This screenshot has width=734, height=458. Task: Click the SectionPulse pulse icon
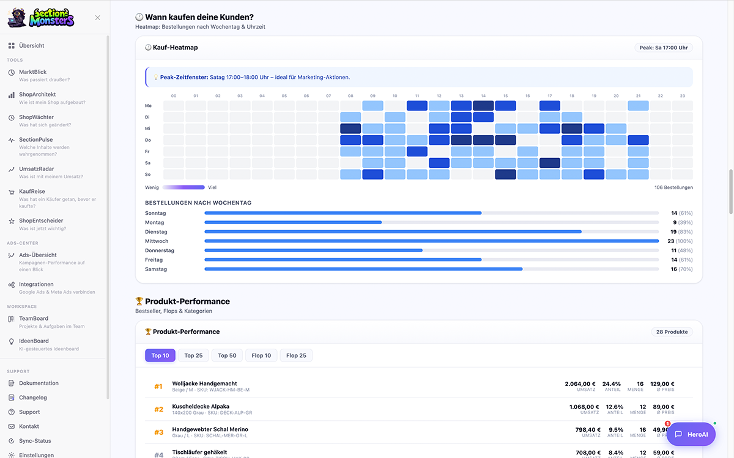[x=12, y=140]
